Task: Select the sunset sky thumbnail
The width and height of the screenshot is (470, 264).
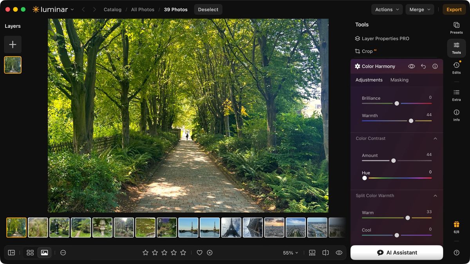Action: pos(274,228)
